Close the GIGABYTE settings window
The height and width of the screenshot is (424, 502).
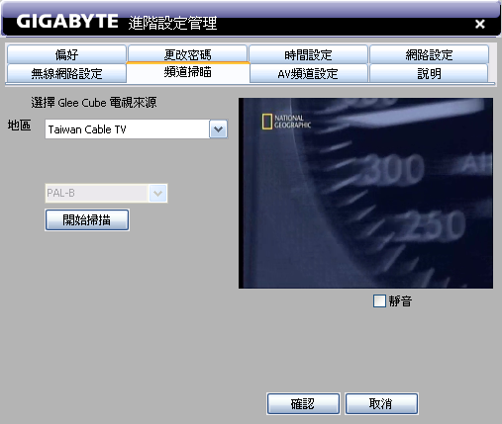click(x=479, y=24)
